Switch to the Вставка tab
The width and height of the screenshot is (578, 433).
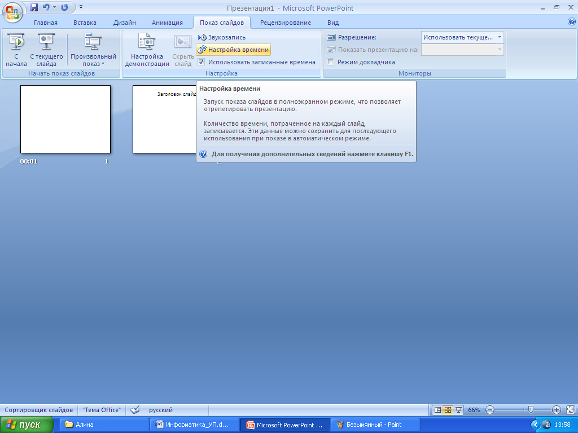point(85,23)
